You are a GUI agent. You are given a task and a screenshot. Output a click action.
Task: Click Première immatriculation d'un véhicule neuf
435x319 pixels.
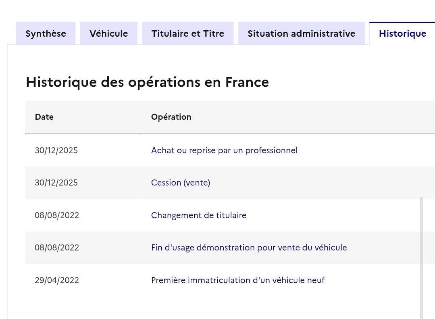(x=238, y=280)
